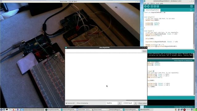Open the Help menu in Arduino IDE
197x111 pixels.
click(x=162, y=3)
